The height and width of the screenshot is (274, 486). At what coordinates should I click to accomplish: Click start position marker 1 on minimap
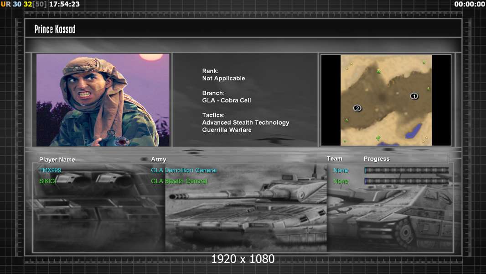414,96
